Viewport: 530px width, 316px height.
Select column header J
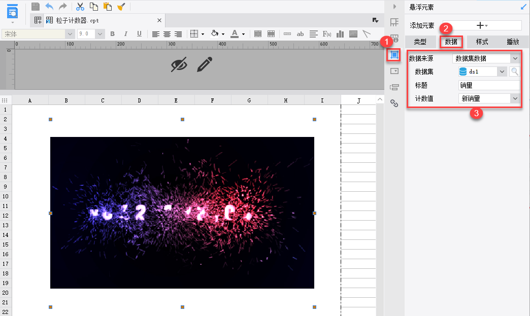(358, 100)
